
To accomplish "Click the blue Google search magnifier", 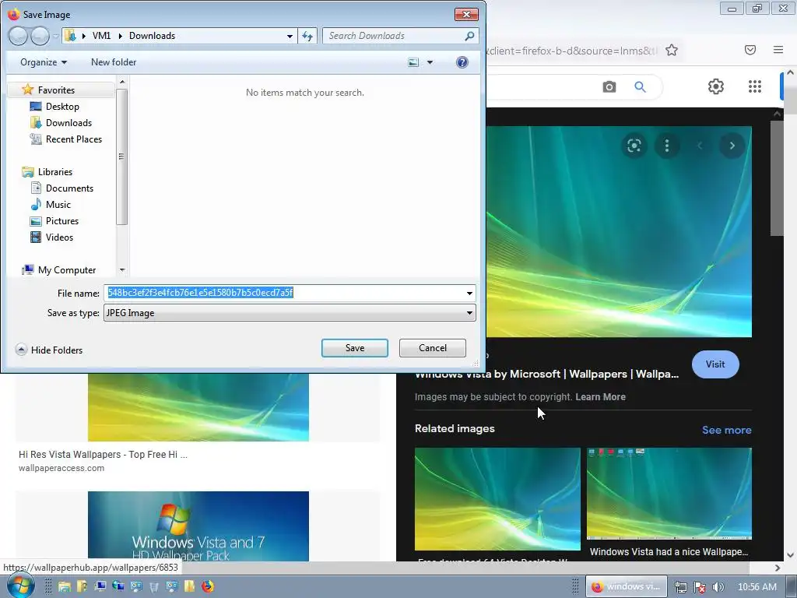I will click(x=641, y=87).
